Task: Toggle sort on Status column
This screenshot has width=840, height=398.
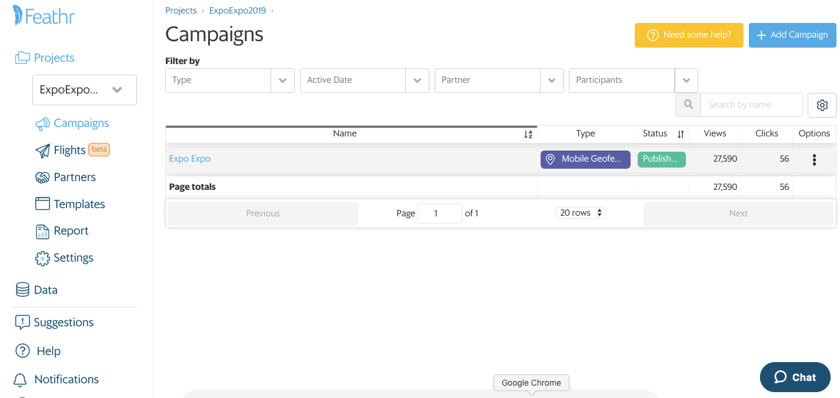Action: [x=681, y=134]
